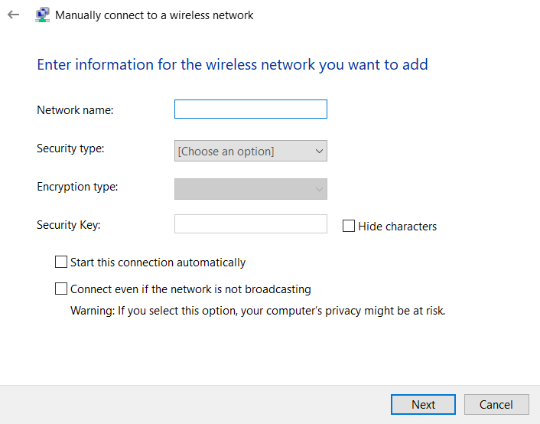Open the Security type combo box
This screenshot has width=540, height=424.
[251, 151]
